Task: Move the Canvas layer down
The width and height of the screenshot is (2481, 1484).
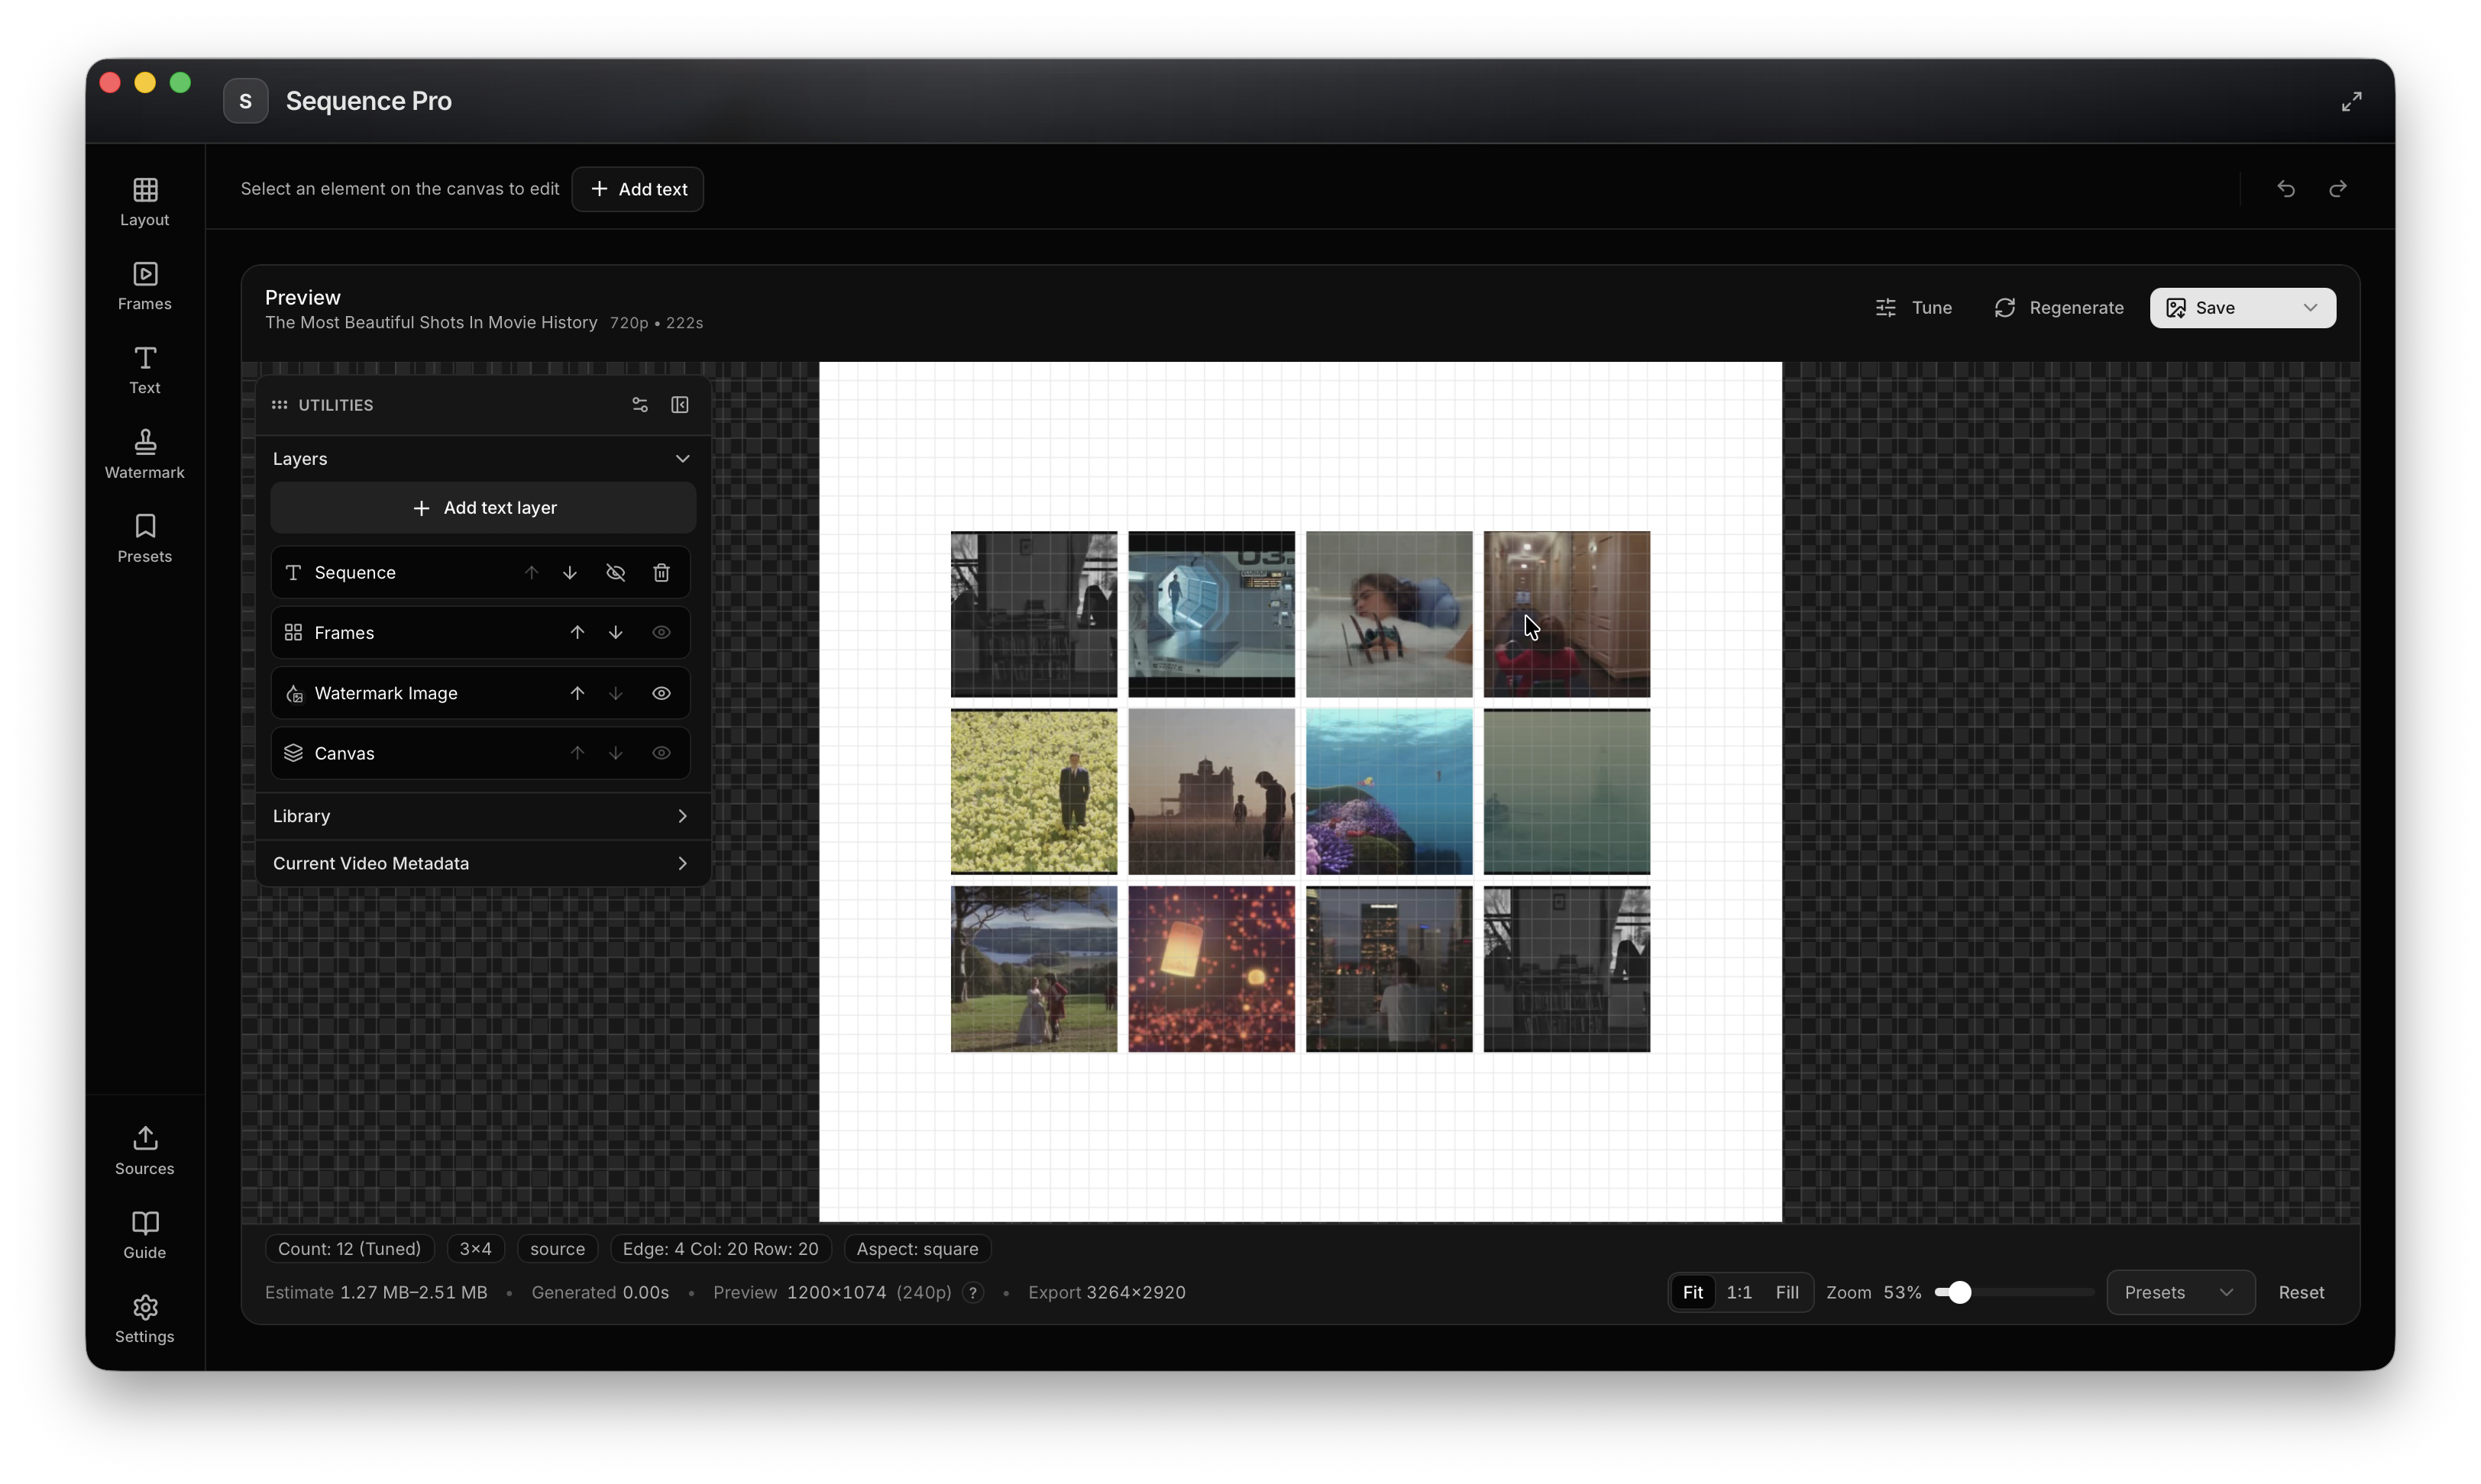Action: [615, 754]
